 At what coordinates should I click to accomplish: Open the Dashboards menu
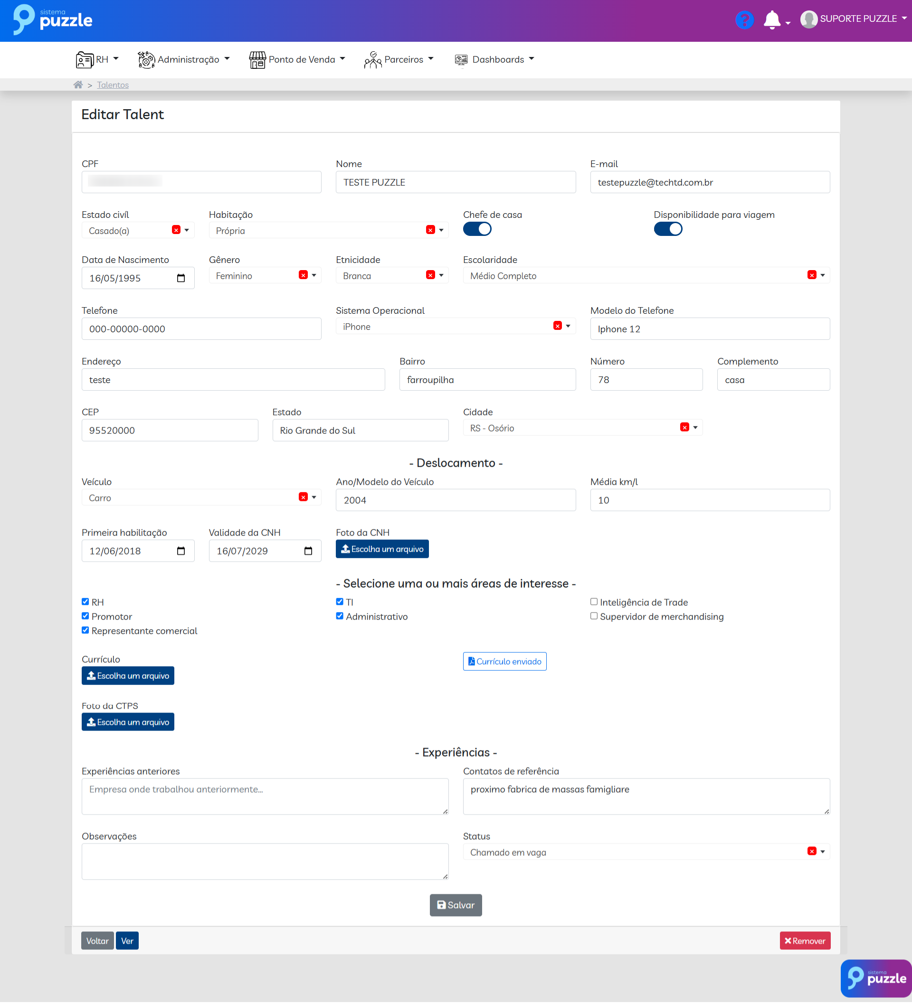pos(494,59)
